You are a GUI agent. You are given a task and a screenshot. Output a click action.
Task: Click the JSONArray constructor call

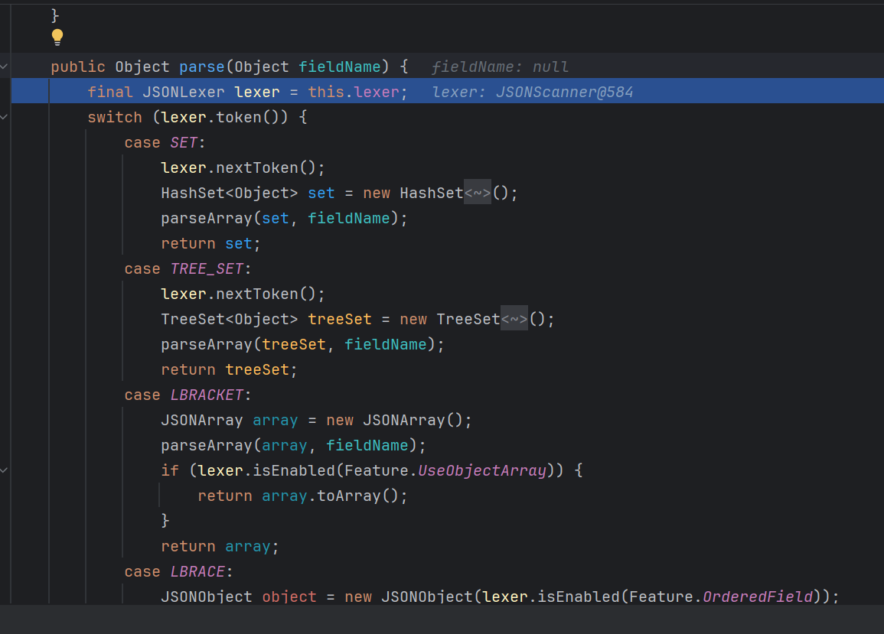tap(416, 421)
